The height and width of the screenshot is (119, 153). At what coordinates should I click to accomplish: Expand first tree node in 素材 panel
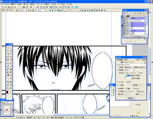point(111,90)
